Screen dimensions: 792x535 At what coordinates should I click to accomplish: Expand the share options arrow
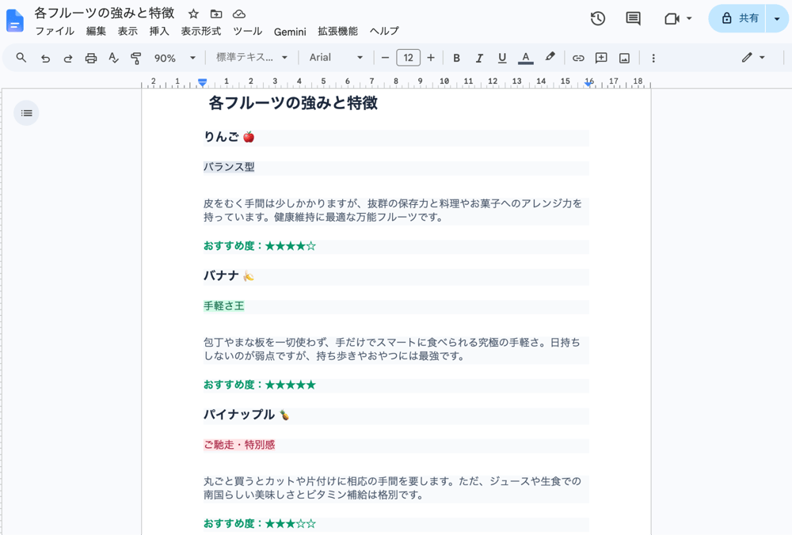[777, 19]
